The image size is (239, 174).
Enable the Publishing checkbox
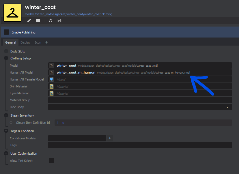pos(6,32)
